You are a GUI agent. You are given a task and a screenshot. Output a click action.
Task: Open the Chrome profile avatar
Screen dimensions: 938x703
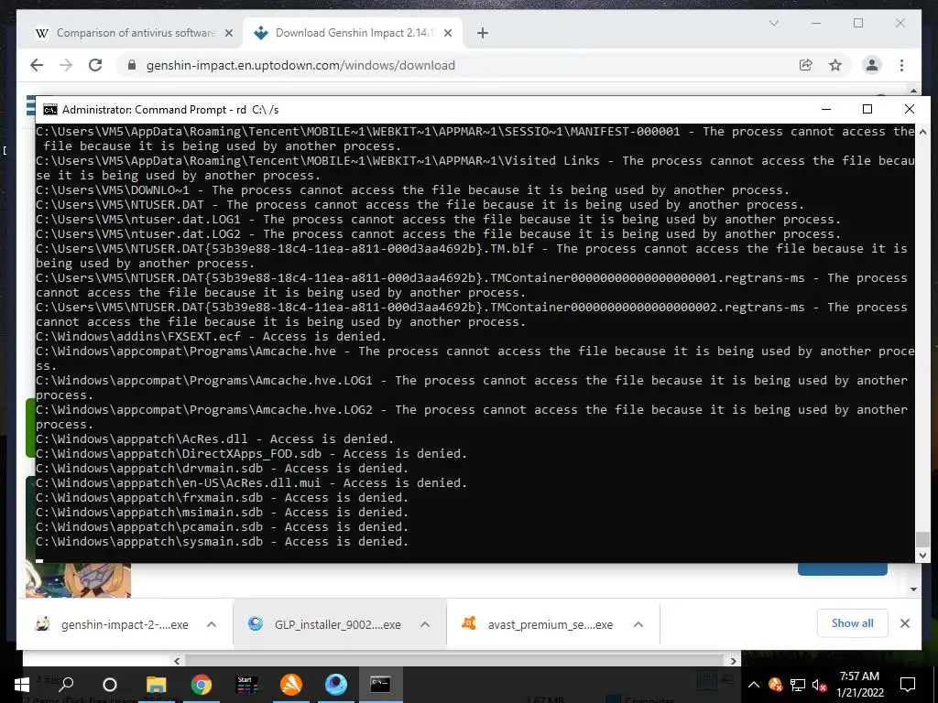click(x=872, y=65)
